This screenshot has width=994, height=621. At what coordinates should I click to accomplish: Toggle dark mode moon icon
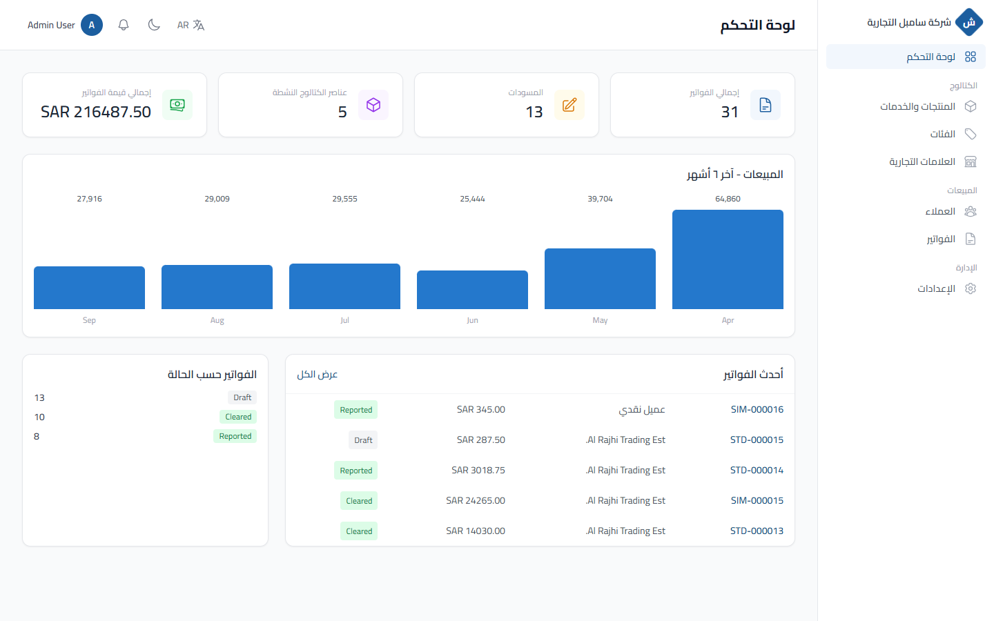click(154, 25)
